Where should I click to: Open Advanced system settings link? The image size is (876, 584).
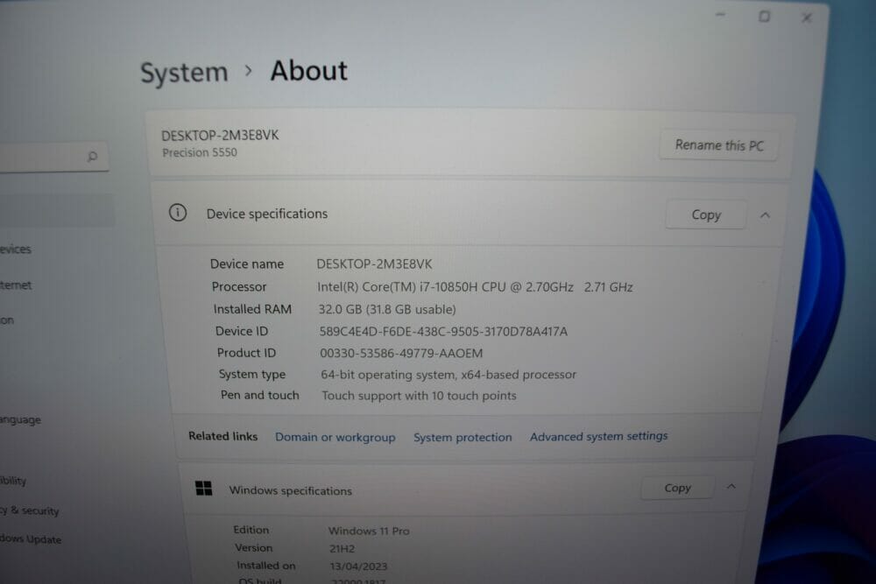tap(599, 436)
